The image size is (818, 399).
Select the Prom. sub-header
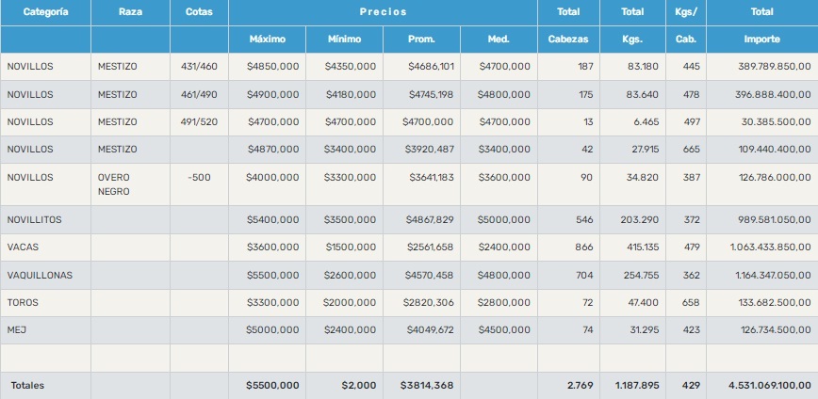(x=421, y=40)
